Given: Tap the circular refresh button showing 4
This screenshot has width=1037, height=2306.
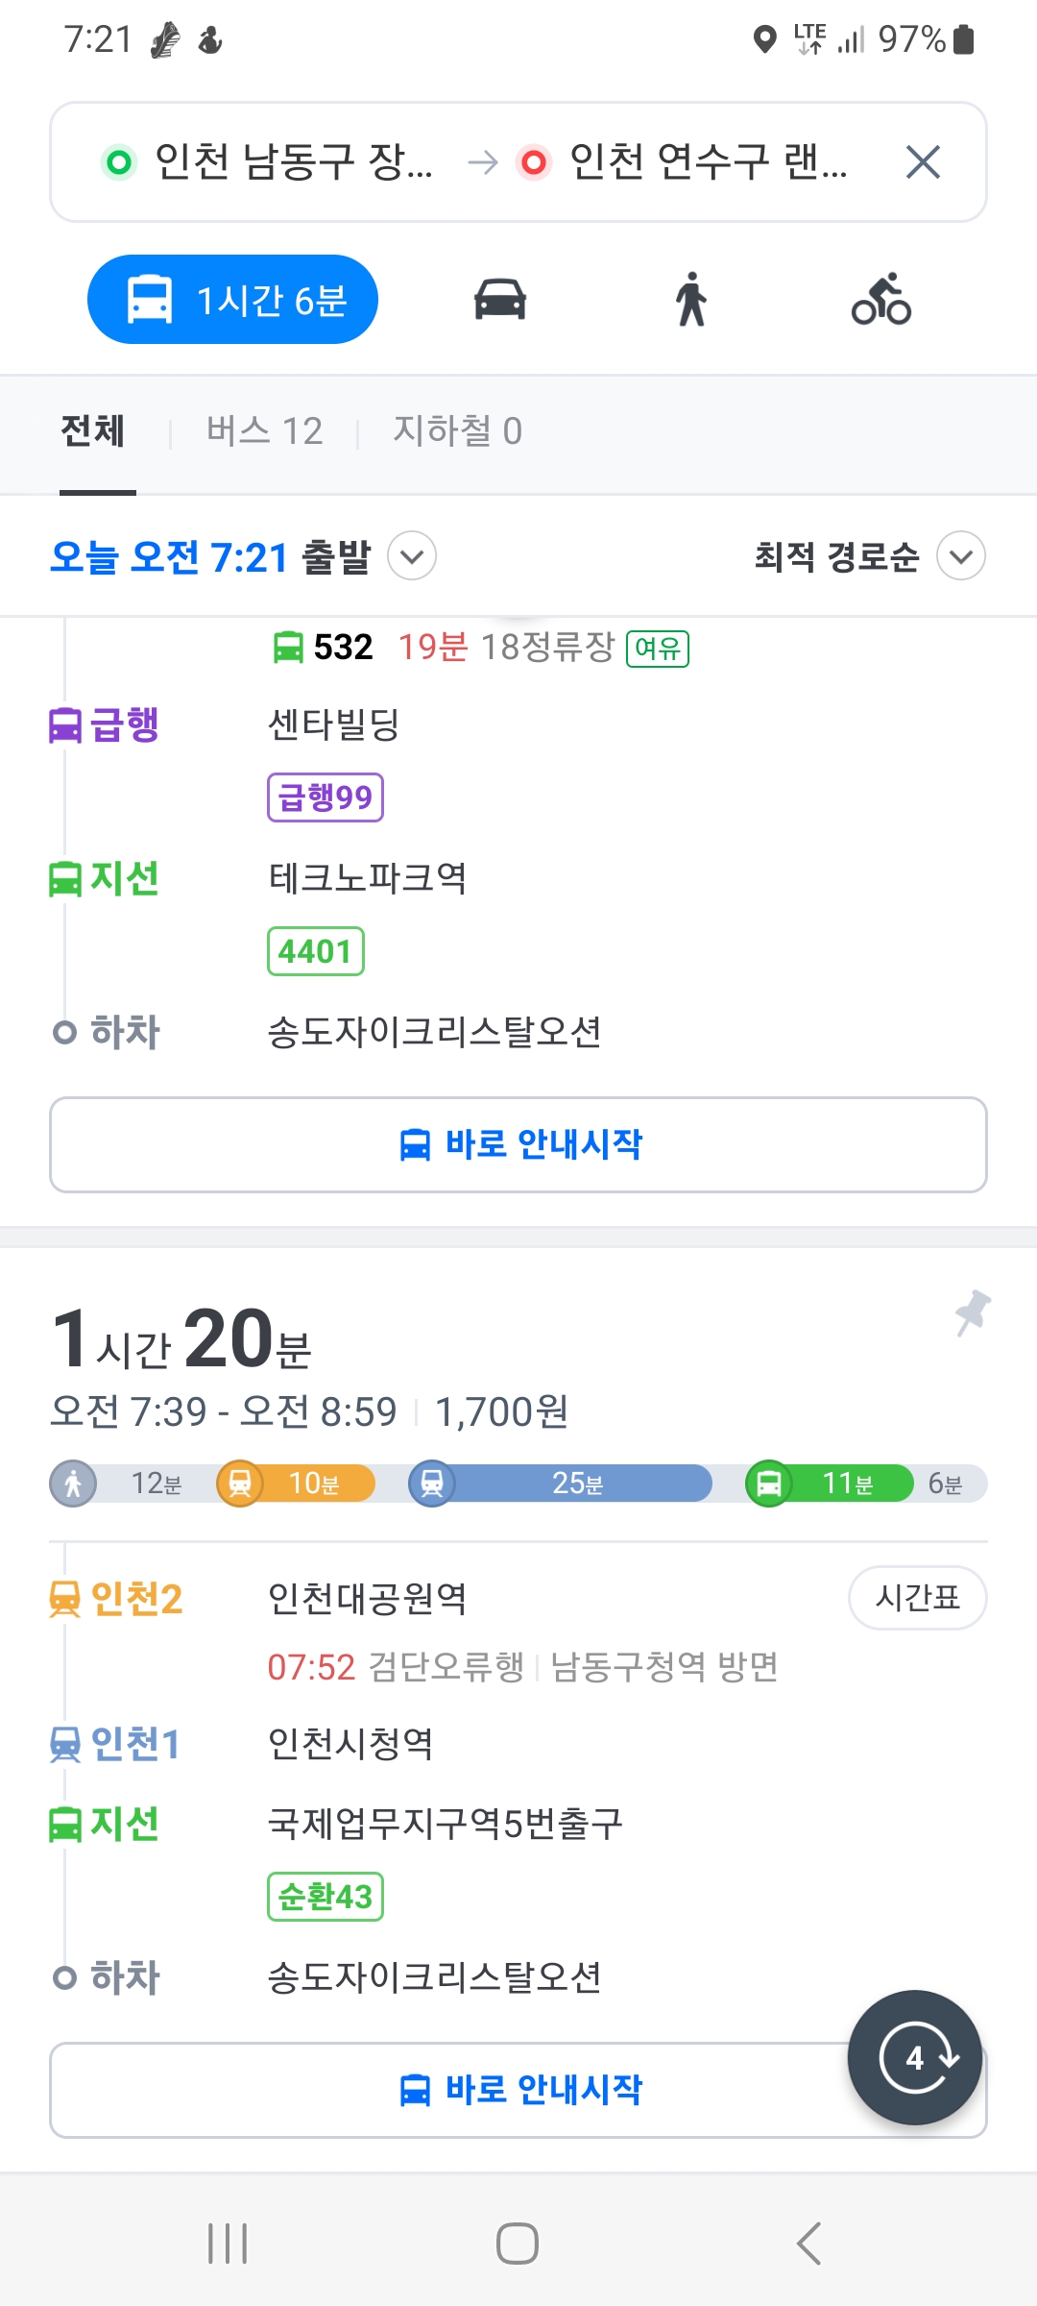Looking at the screenshot, I should tap(915, 2057).
